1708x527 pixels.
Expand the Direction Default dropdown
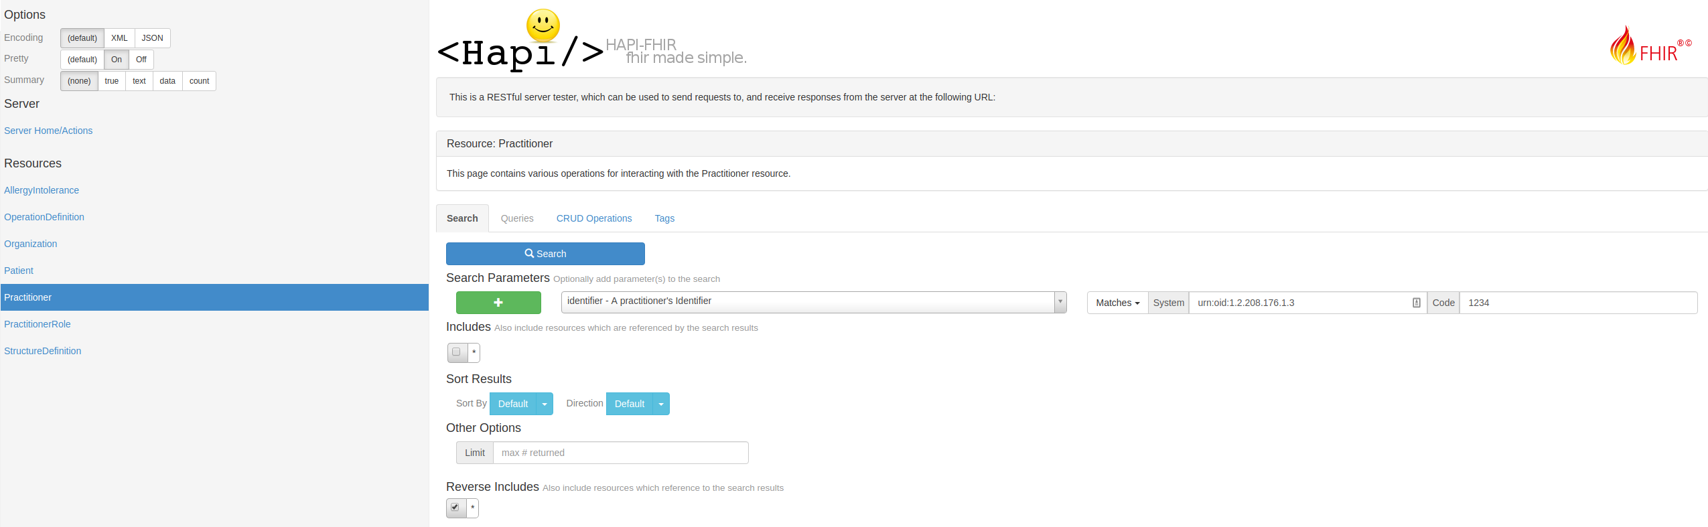coord(661,404)
